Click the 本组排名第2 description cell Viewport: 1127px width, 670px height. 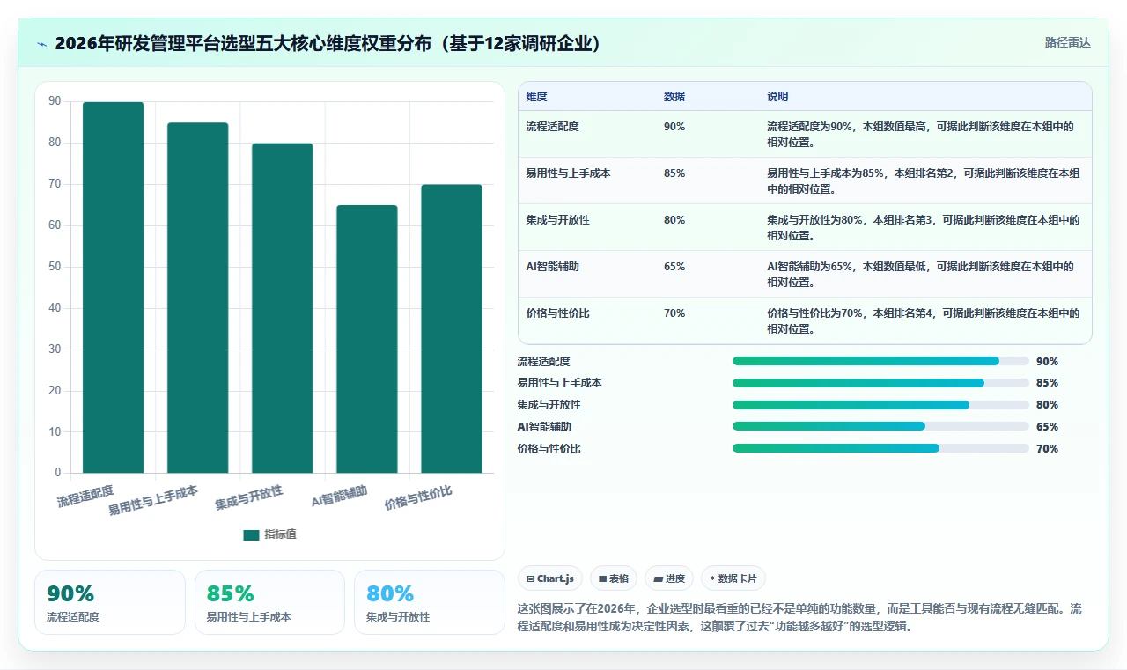pos(924,181)
